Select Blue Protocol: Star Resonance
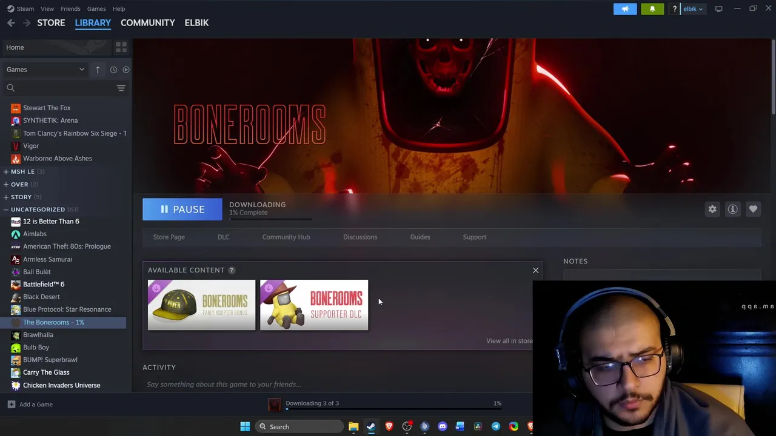The height and width of the screenshot is (436, 776). 67,309
